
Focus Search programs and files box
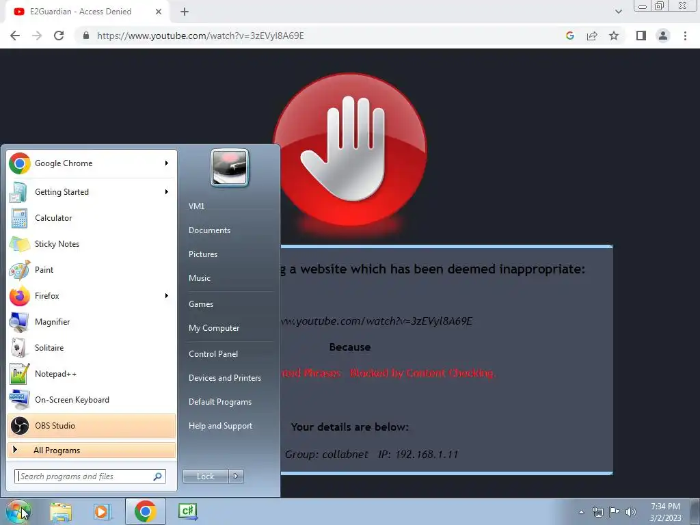click(x=90, y=476)
